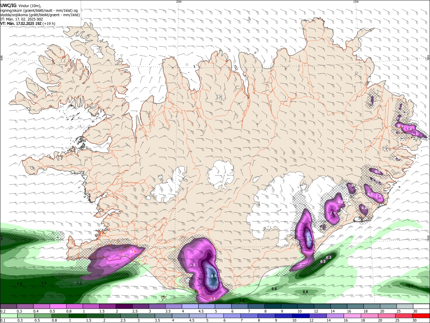Pick the violet 12 swatch in the rain scale
The width and height of the screenshot is (430, 323).
[318, 316]
